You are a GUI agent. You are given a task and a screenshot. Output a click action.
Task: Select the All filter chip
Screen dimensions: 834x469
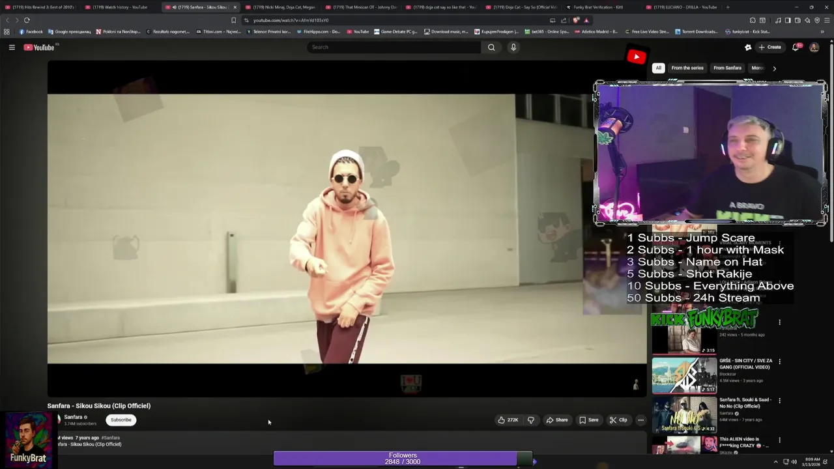pos(658,68)
